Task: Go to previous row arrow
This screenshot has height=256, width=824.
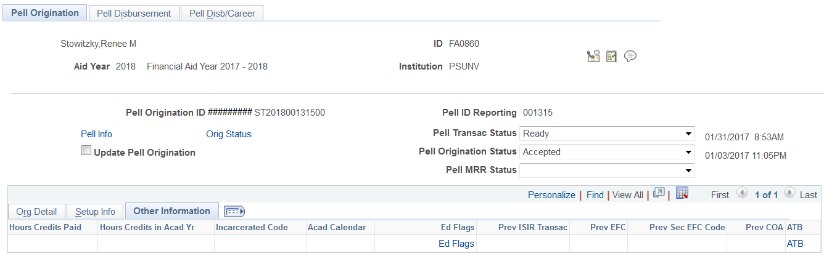Action: (743, 193)
